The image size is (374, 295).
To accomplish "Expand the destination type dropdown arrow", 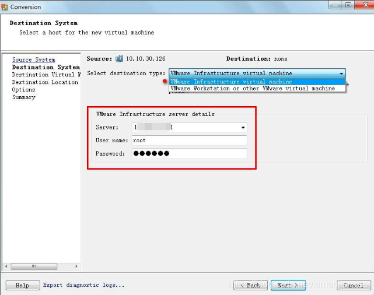I will (x=341, y=73).
